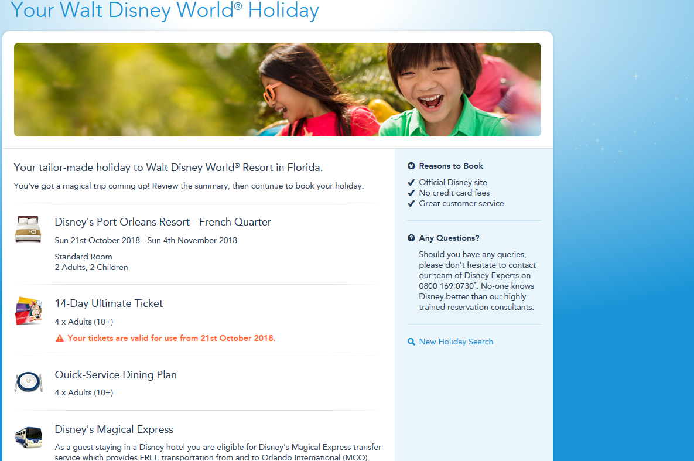Click the Reasons to Book star icon
The height and width of the screenshot is (461, 694).
coord(411,166)
